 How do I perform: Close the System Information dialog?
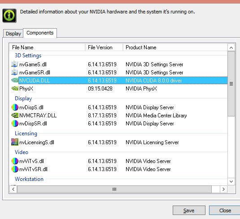(225, 210)
